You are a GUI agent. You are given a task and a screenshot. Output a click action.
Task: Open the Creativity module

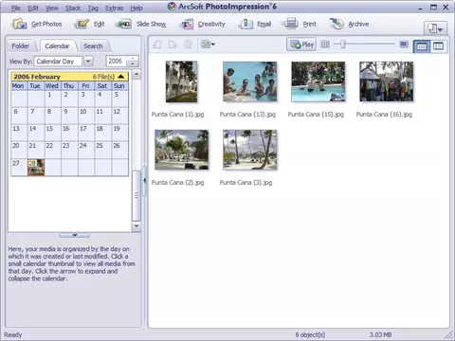tap(203, 24)
